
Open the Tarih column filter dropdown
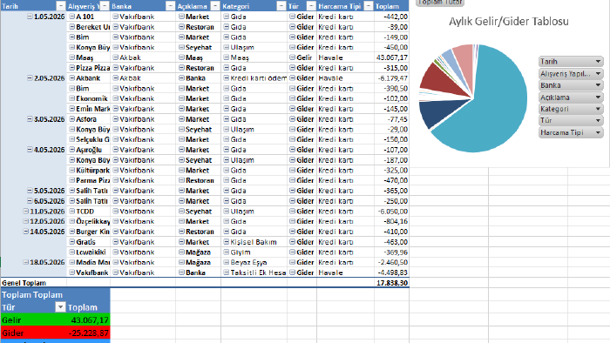[61, 6]
